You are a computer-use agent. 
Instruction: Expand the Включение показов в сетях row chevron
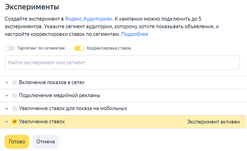(x=7, y=82)
